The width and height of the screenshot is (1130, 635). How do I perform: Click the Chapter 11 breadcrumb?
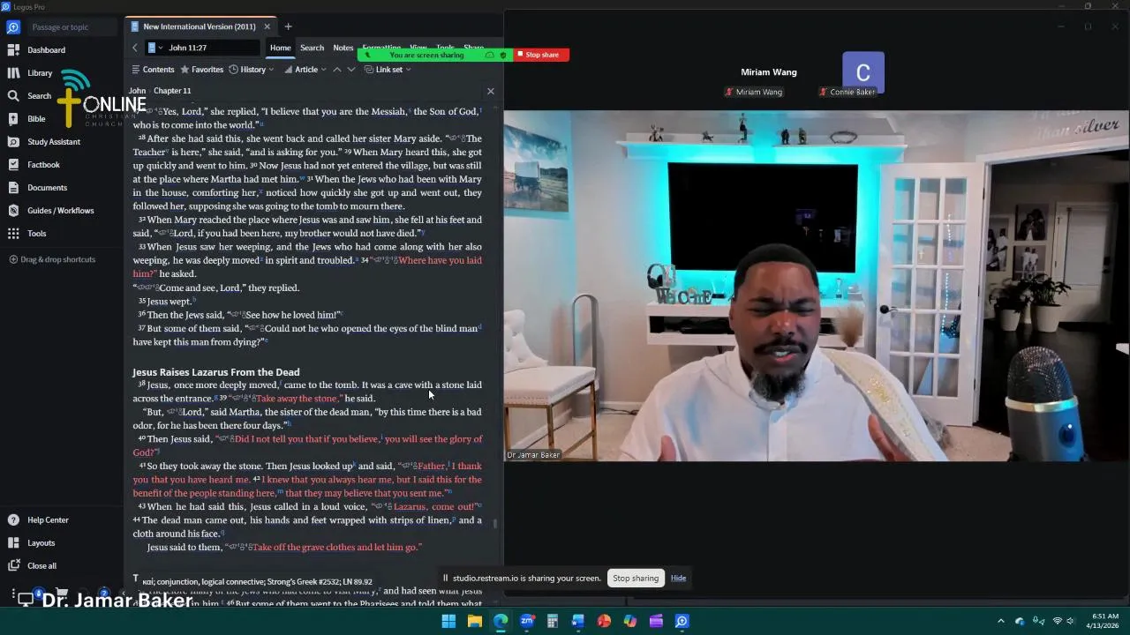(172, 91)
